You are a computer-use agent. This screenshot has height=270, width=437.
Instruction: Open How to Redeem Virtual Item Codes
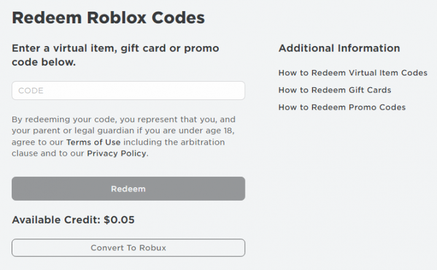point(352,73)
